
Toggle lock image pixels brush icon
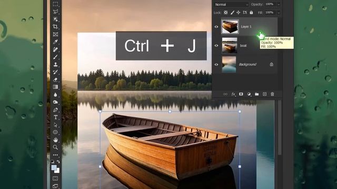coord(232,13)
